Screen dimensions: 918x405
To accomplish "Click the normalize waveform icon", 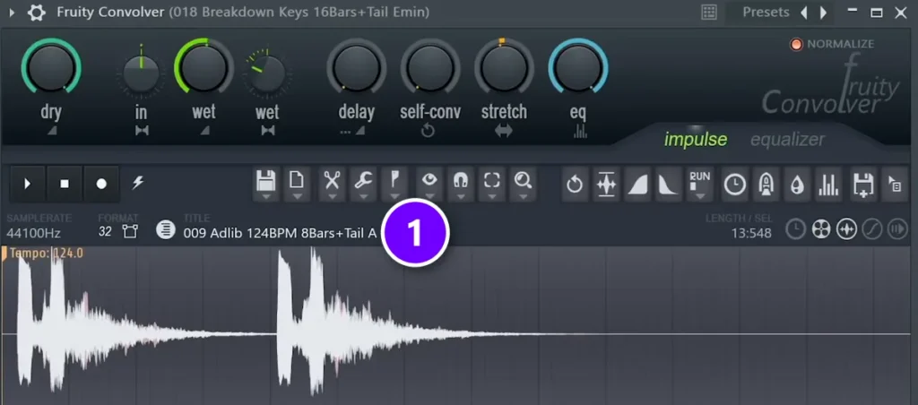I will coord(606,185).
